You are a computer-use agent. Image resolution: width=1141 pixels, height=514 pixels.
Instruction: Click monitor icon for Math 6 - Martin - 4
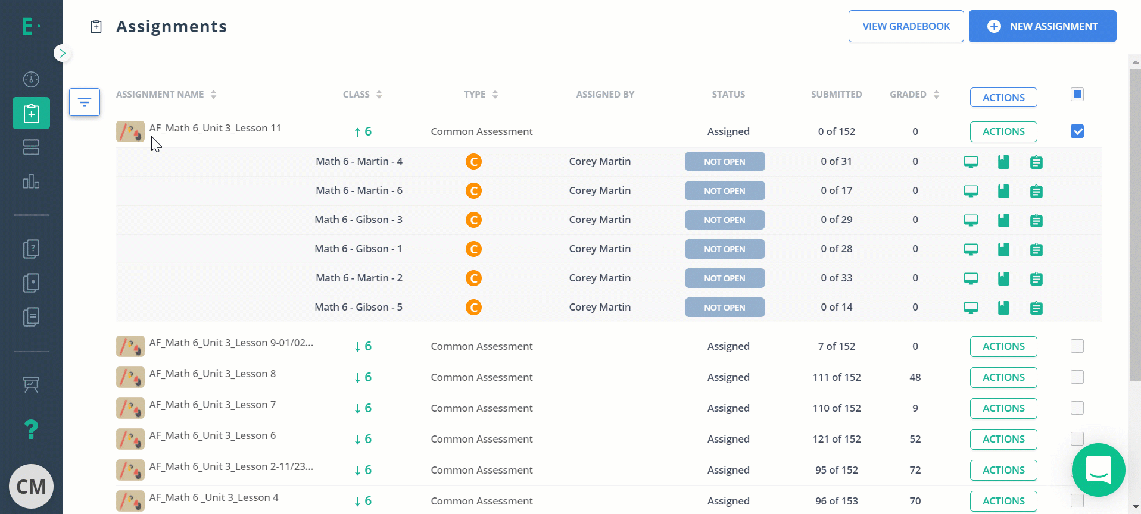[x=971, y=162]
